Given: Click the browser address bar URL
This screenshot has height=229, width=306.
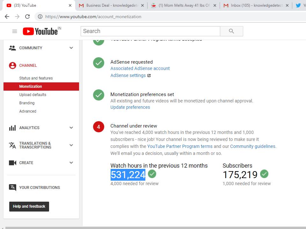Looking at the screenshot, I should point(93,17).
